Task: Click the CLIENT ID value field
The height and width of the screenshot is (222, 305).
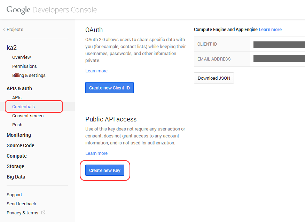Action: coord(279,45)
